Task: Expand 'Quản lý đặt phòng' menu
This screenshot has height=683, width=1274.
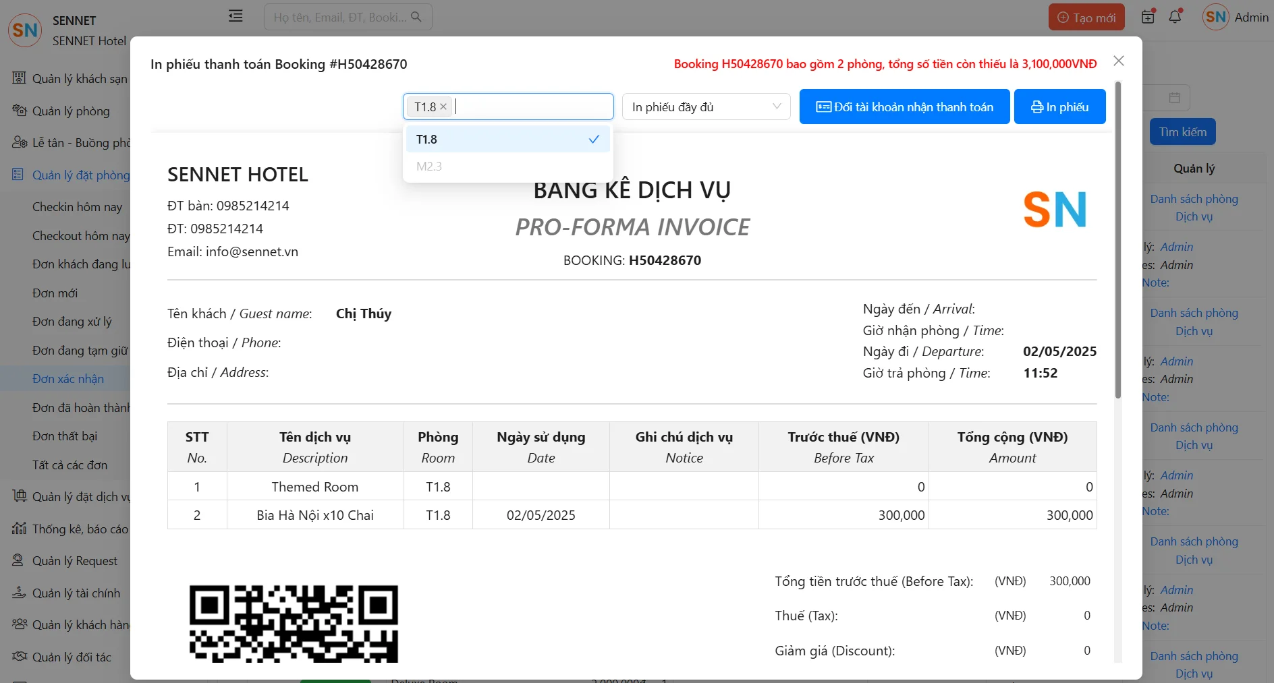Action: pyautogui.click(x=80, y=175)
